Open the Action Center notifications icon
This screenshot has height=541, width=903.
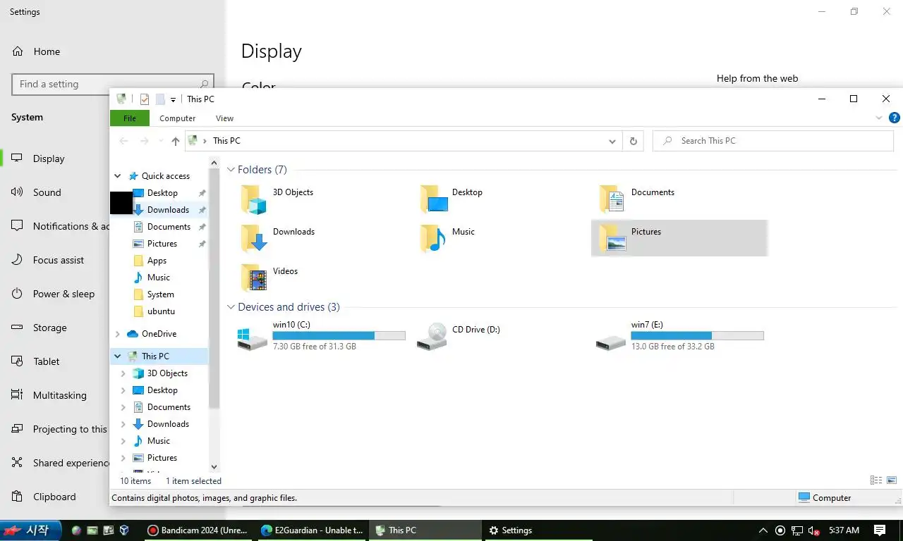(x=880, y=530)
